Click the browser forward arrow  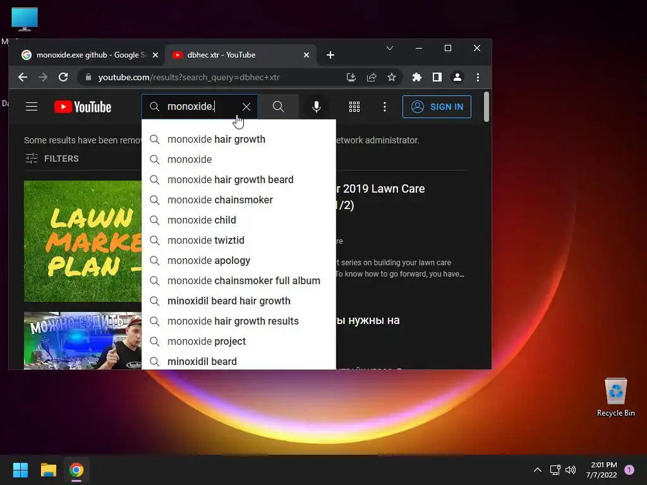point(43,77)
